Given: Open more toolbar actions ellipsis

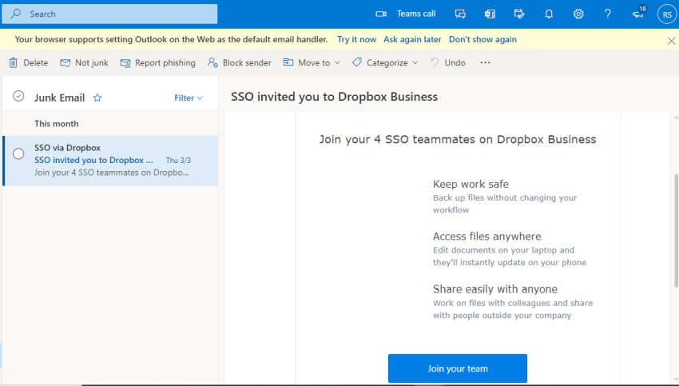Looking at the screenshot, I should tap(485, 63).
